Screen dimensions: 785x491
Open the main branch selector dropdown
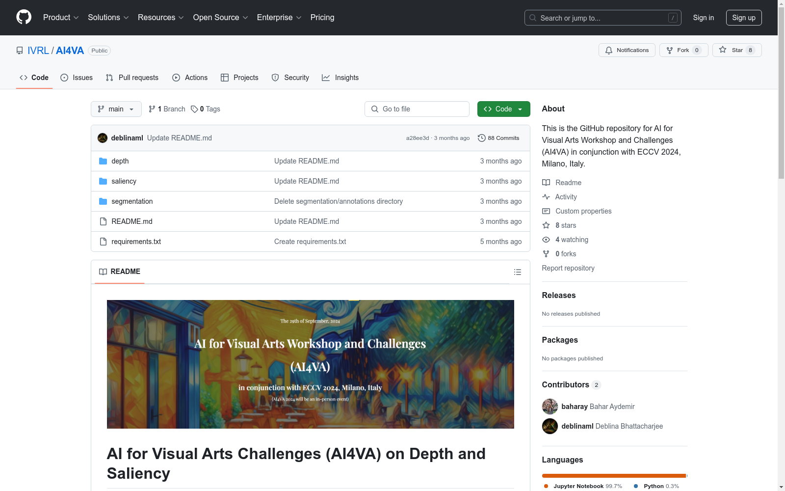[x=116, y=109]
